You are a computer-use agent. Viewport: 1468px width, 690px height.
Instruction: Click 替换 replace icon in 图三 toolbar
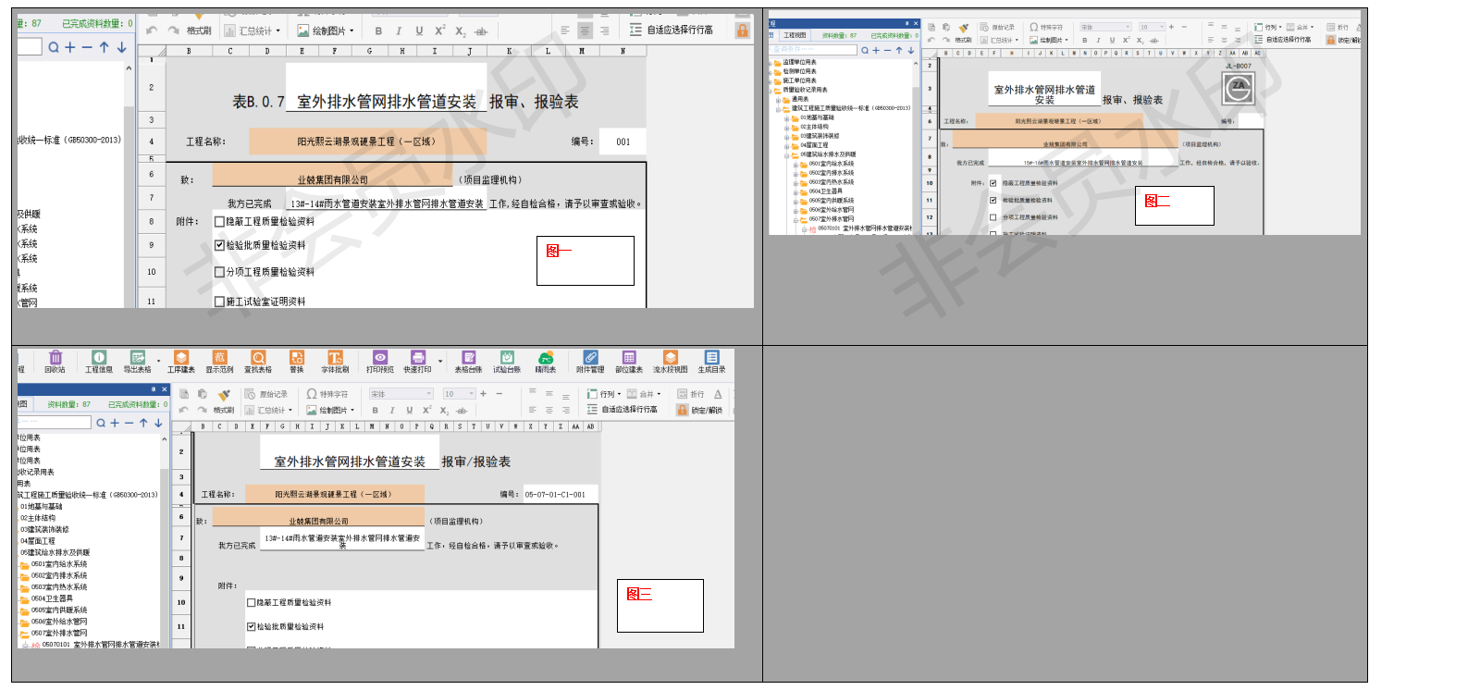click(296, 362)
